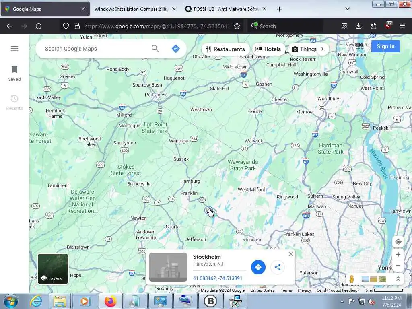Viewport: 412px width, 309px height.
Task: Click the padlock site info icon
Action: click(77, 26)
